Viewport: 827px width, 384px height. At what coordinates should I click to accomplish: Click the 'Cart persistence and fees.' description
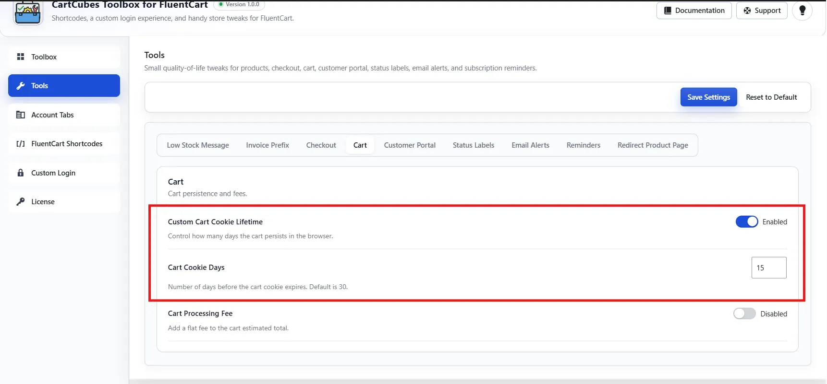(207, 194)
